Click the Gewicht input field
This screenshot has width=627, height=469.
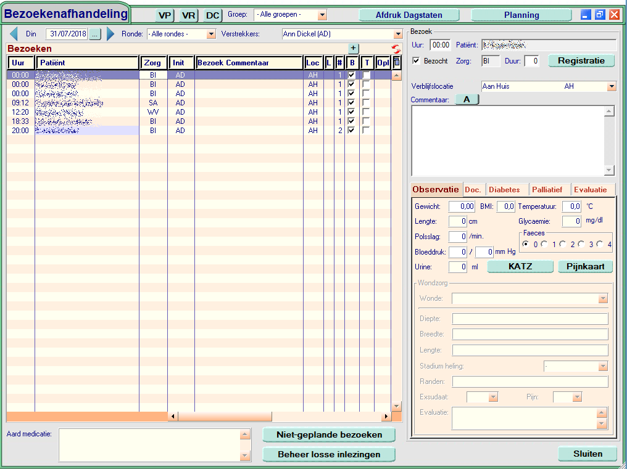click(x=461, y=206)
